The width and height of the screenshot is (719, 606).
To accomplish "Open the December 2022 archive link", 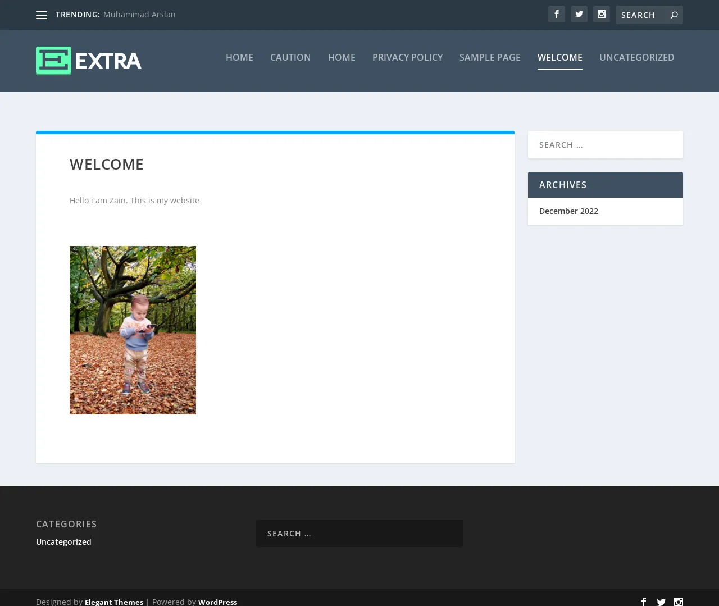I will click(568, 211).
